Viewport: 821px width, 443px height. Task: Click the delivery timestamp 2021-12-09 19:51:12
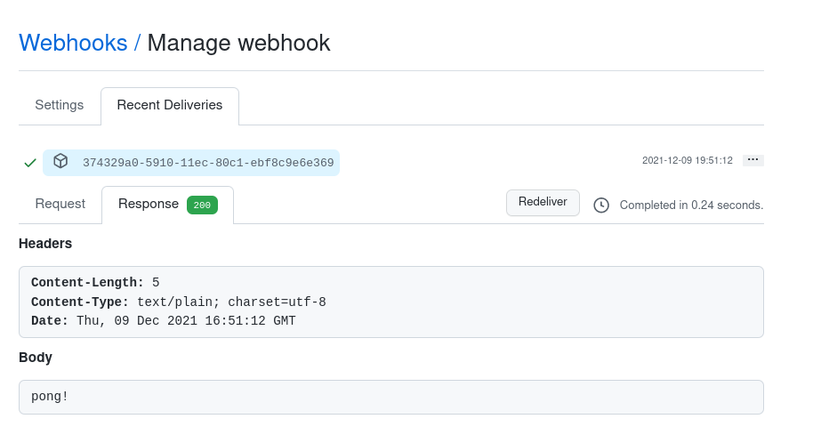pos(687,160)
